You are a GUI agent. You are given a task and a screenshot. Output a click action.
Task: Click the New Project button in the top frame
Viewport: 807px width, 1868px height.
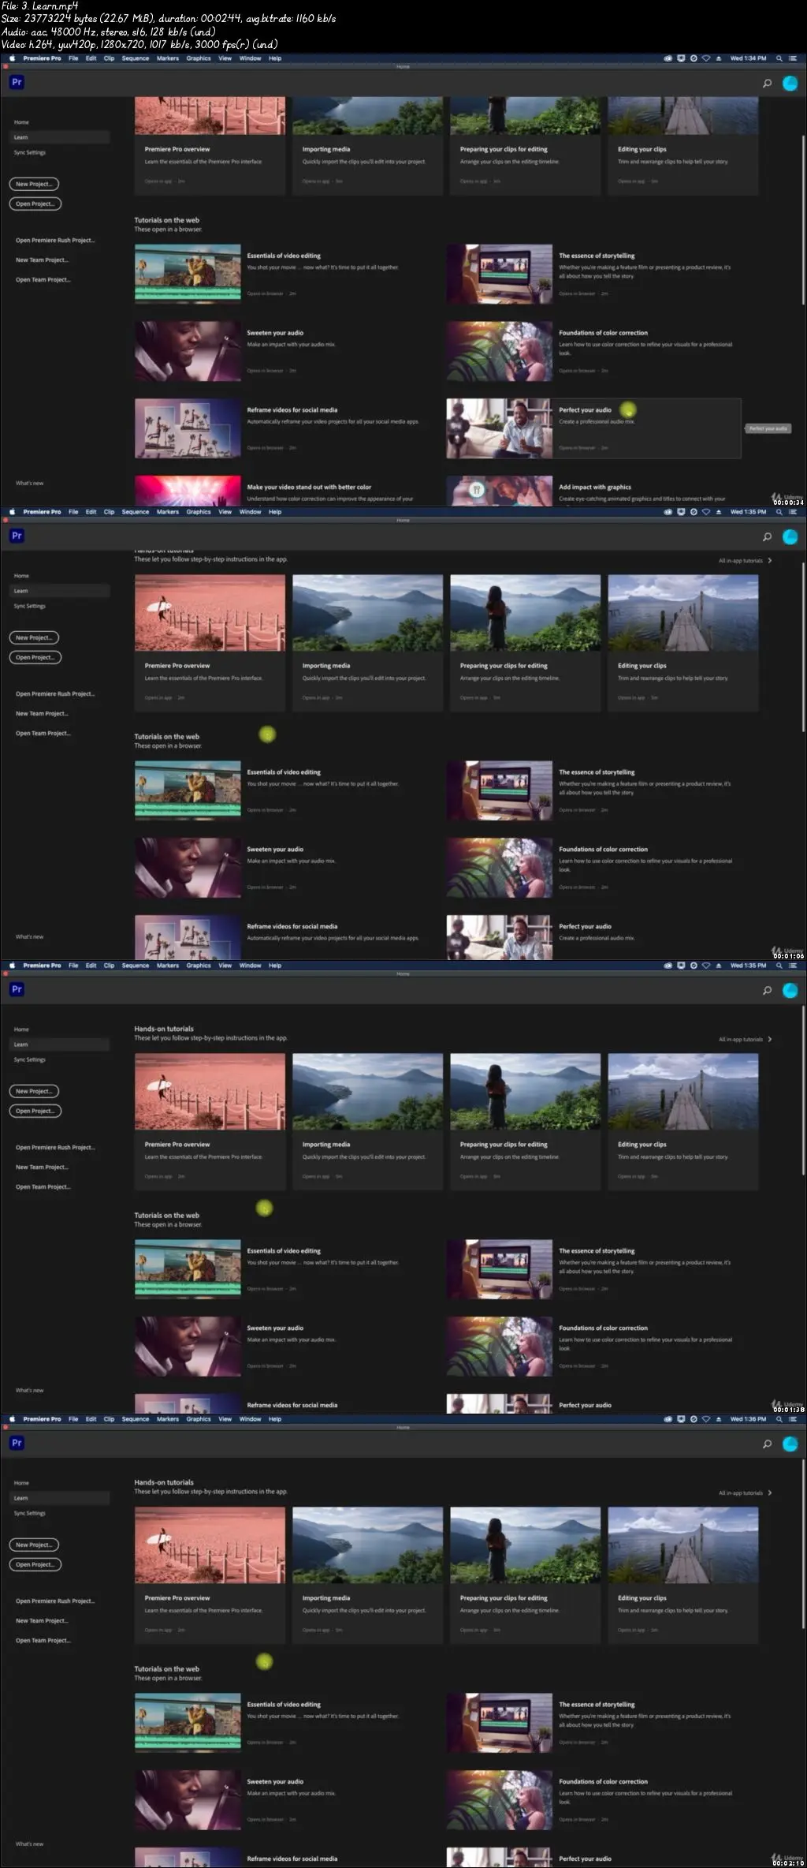tap(34, 184)
